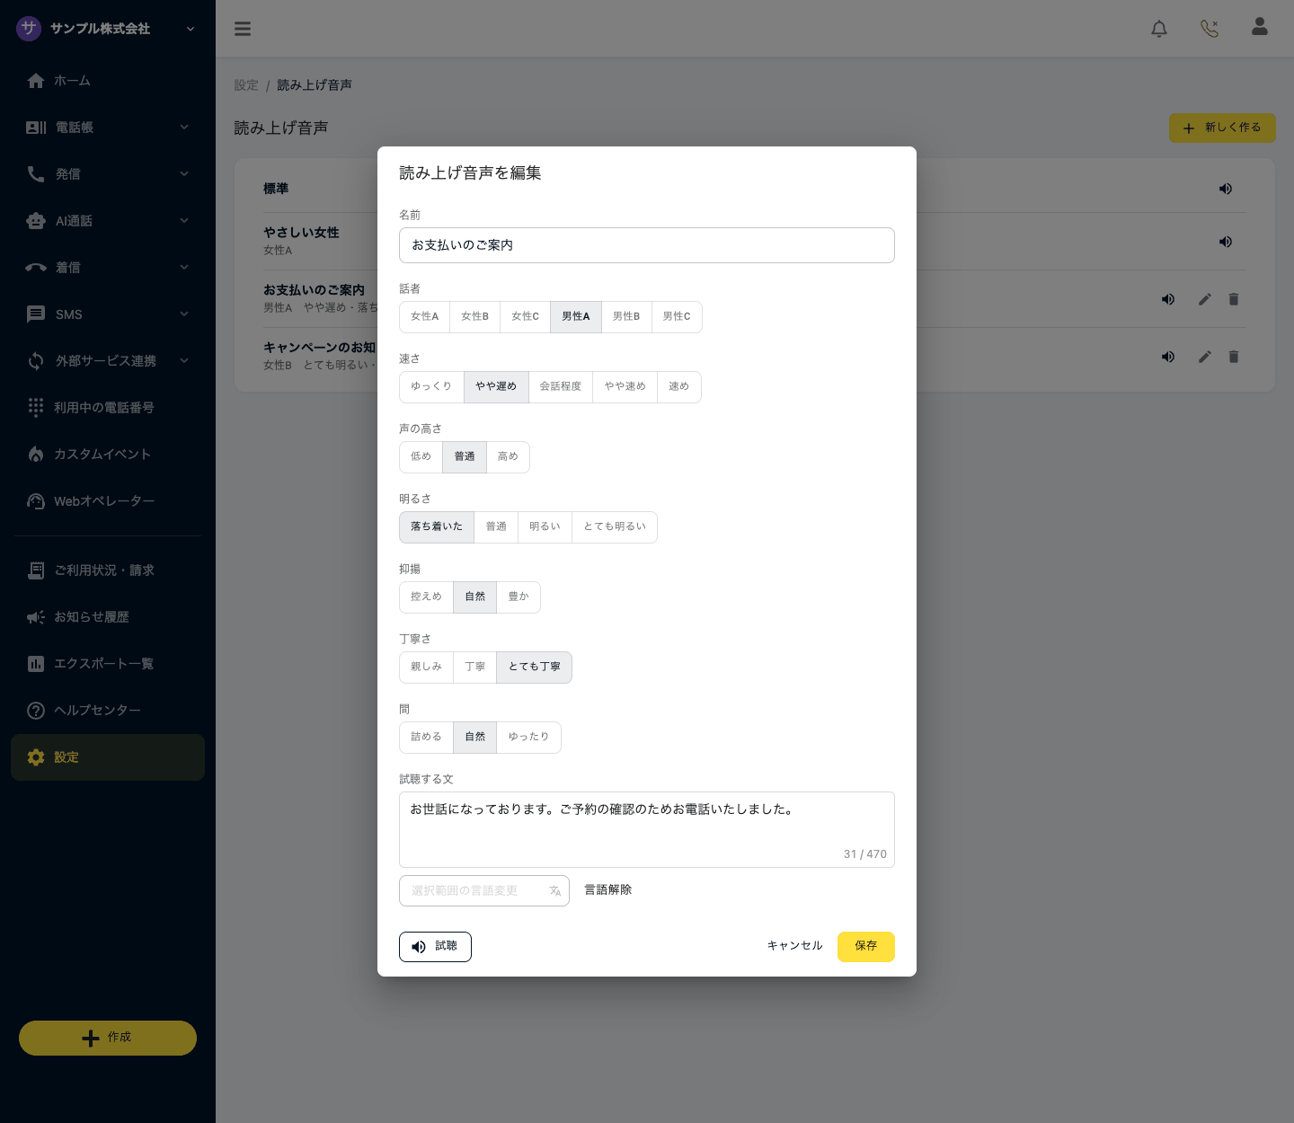
Task: Click the 設定 gear icon
Action: (36, 757)
